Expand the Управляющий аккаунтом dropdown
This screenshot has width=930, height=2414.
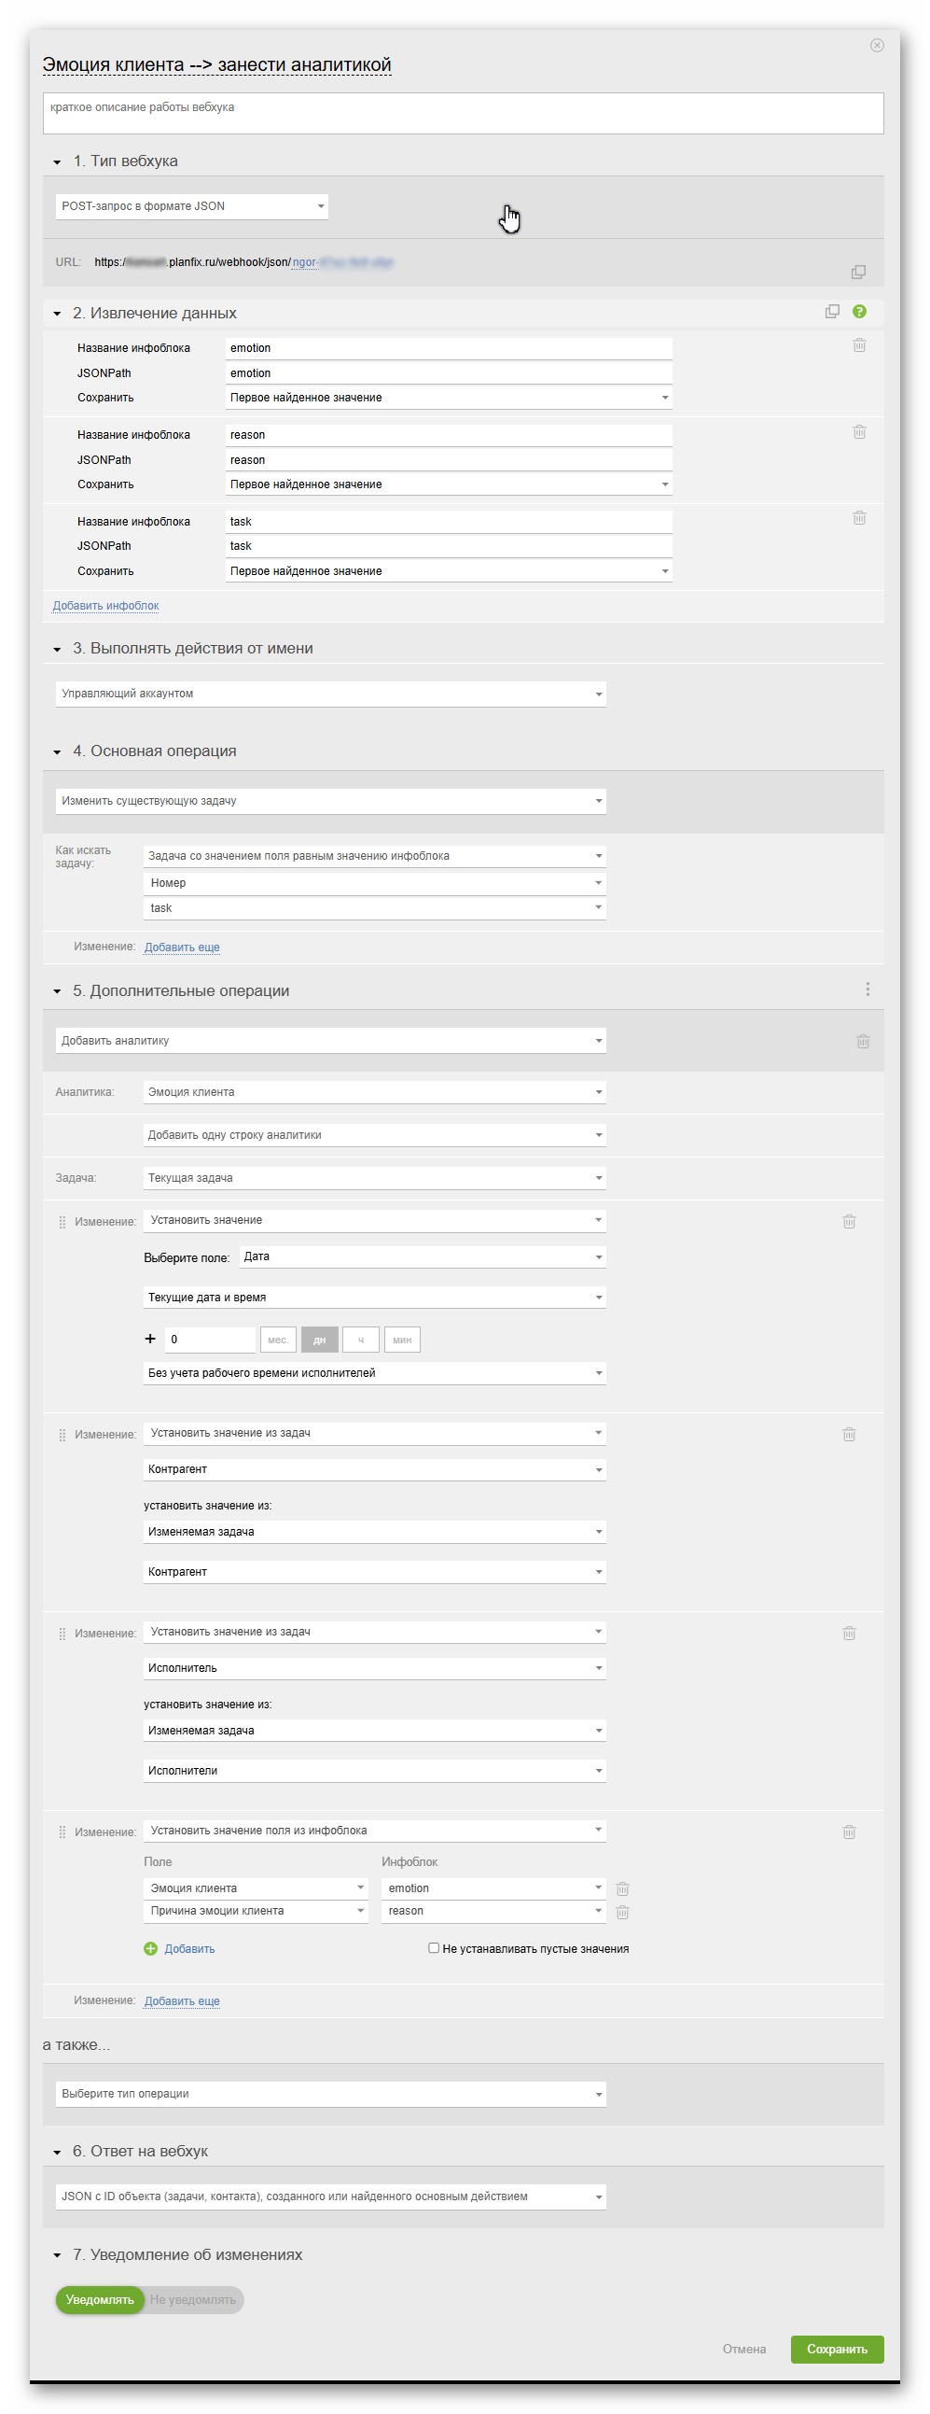click(x=329, y=694)
